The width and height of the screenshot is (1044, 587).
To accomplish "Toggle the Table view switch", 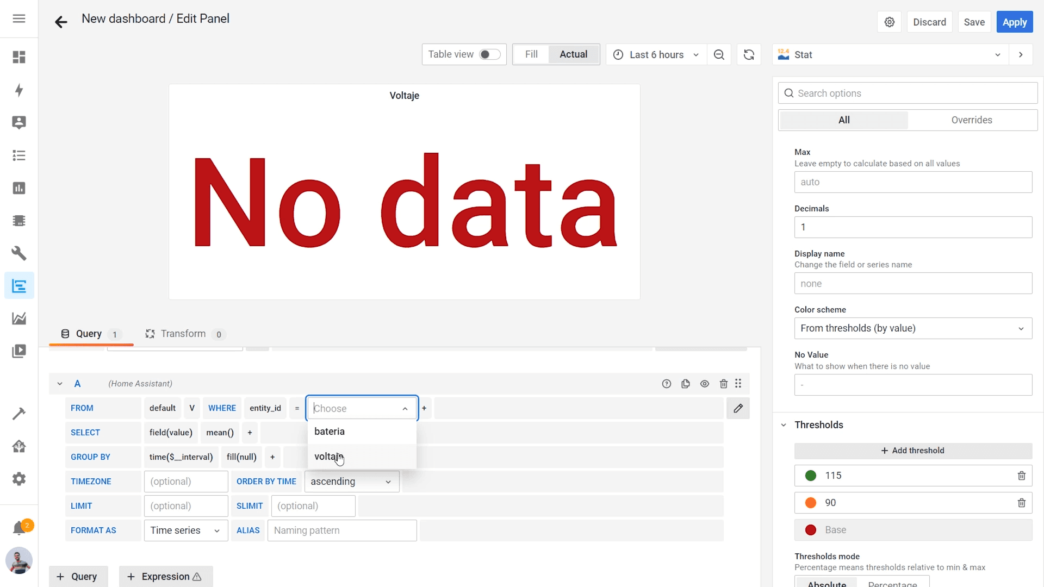I will click(x=489, y=54).
